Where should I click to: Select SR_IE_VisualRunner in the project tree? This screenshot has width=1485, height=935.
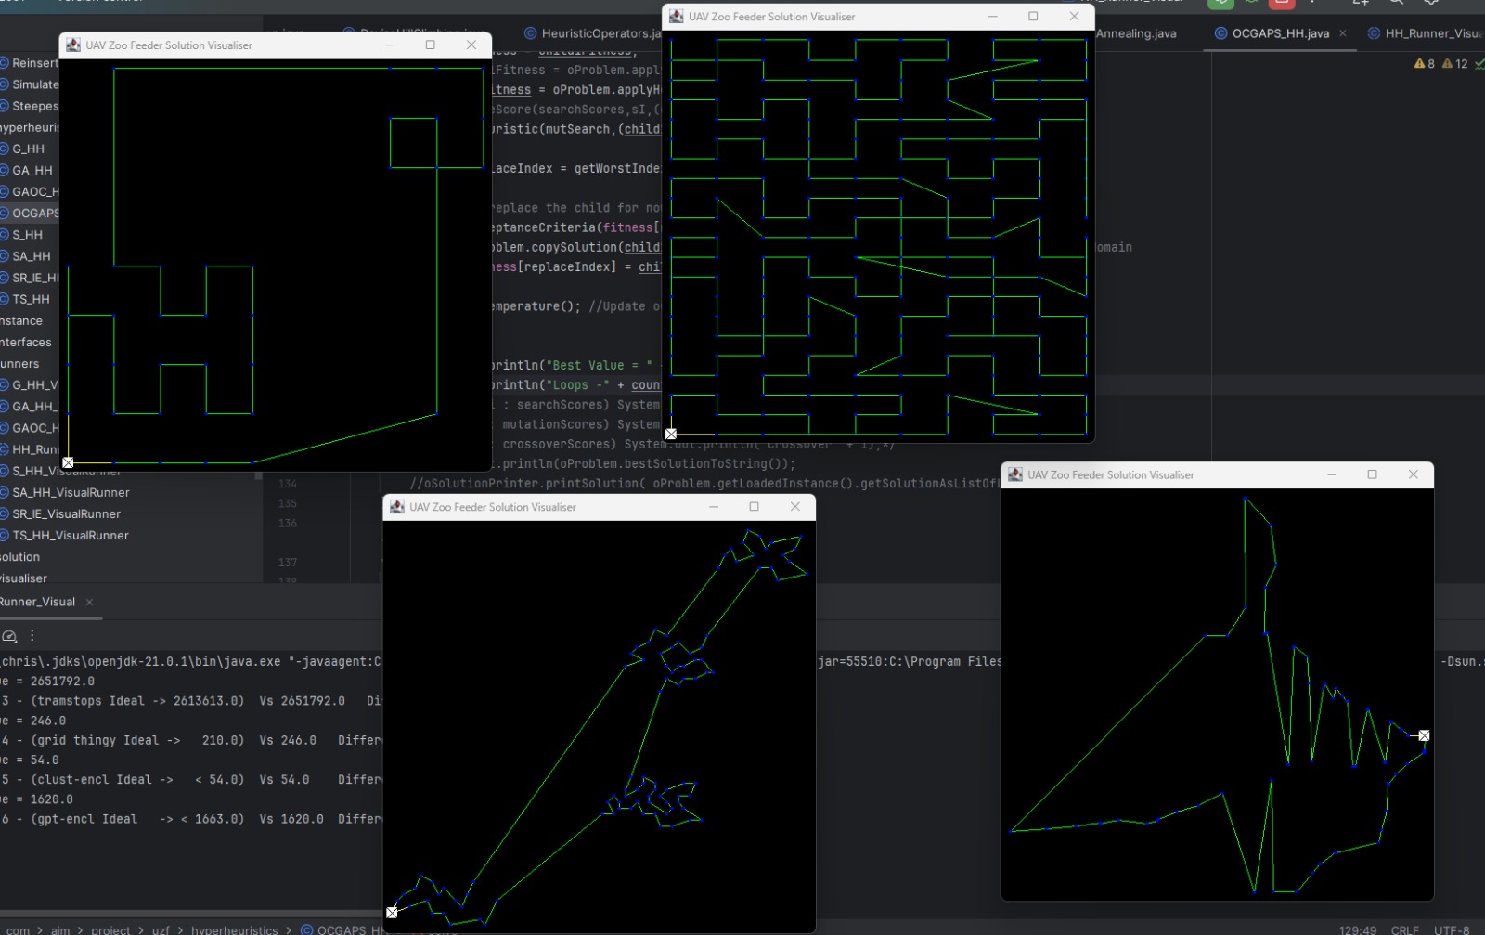(66, 513)
